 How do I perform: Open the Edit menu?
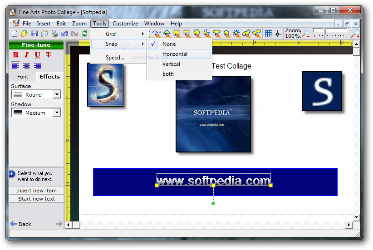coord(61,24)
